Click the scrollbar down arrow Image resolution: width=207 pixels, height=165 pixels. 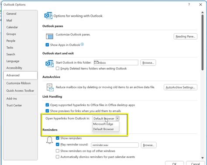click(202, 158)
